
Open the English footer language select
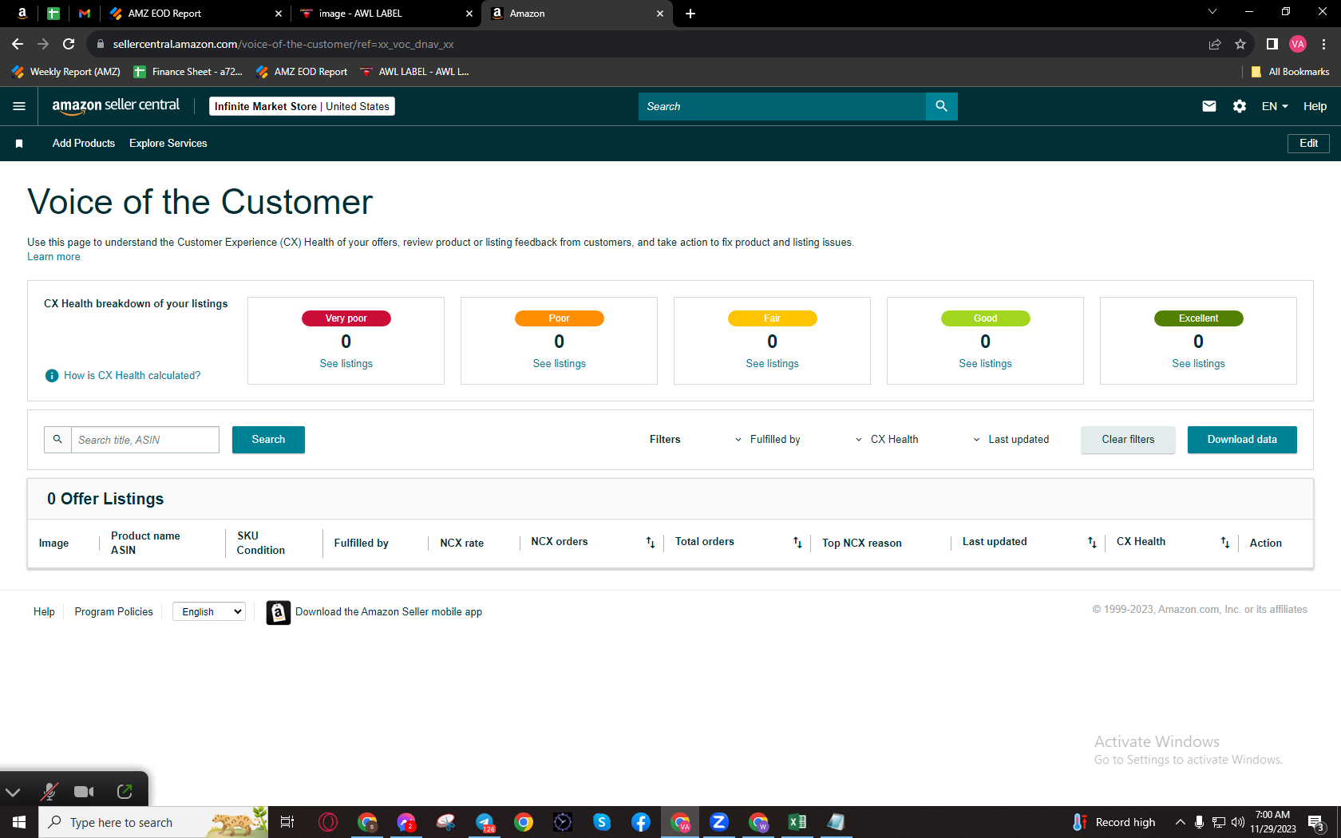tap(209, 612)
